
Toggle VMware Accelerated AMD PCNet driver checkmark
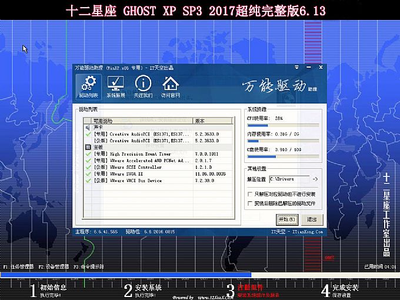pos(88,161)
